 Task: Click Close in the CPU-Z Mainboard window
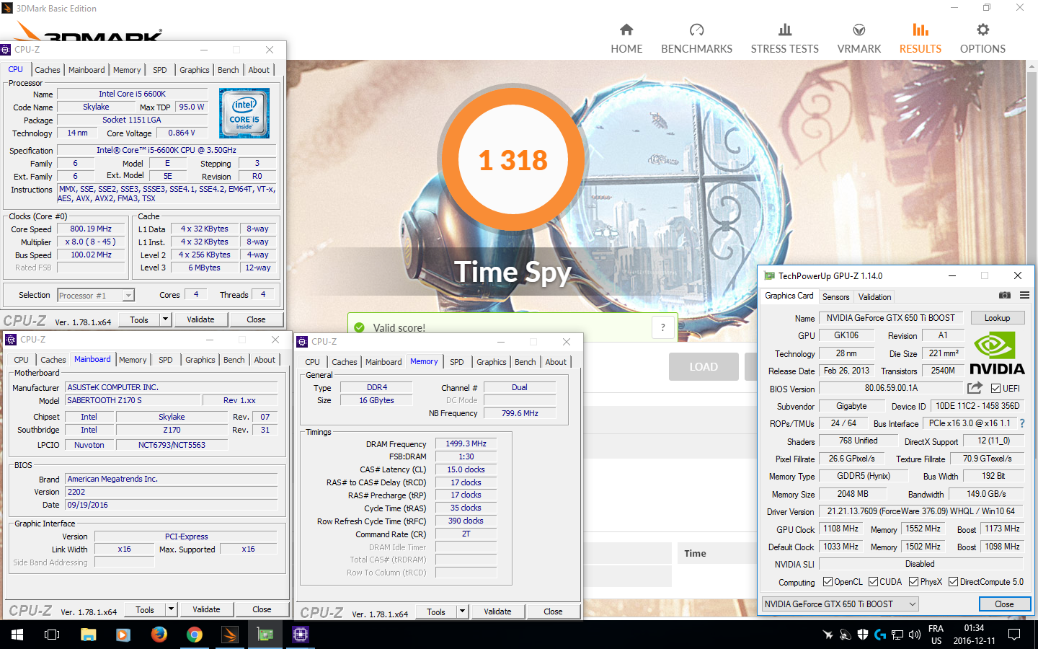pos(262,609)
